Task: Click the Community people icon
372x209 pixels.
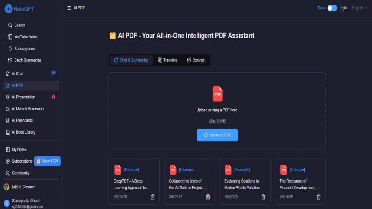Action: (x=8, y=173)
